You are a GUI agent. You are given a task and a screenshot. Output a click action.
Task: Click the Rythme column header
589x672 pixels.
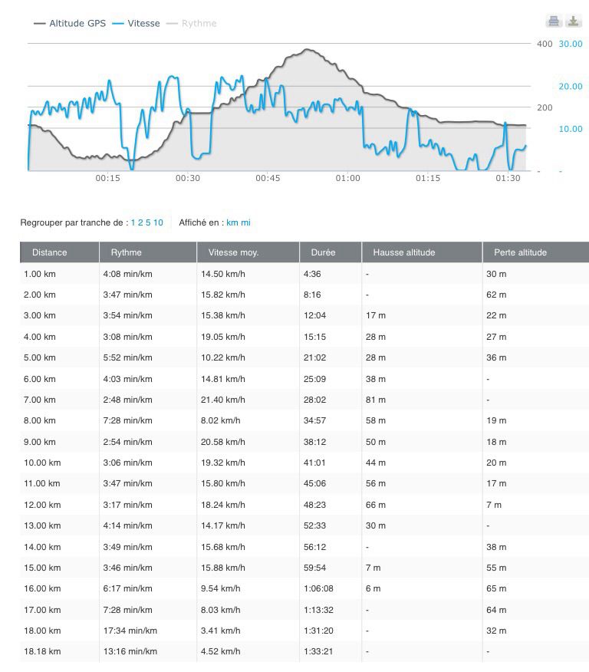click(127, 252)
